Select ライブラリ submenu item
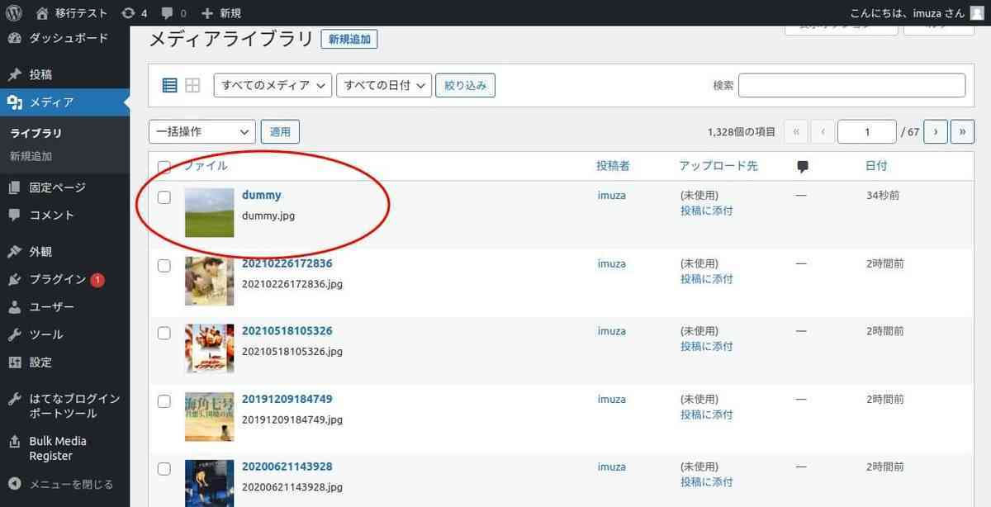This screenshot has width=991, height=507. [36, 133]
